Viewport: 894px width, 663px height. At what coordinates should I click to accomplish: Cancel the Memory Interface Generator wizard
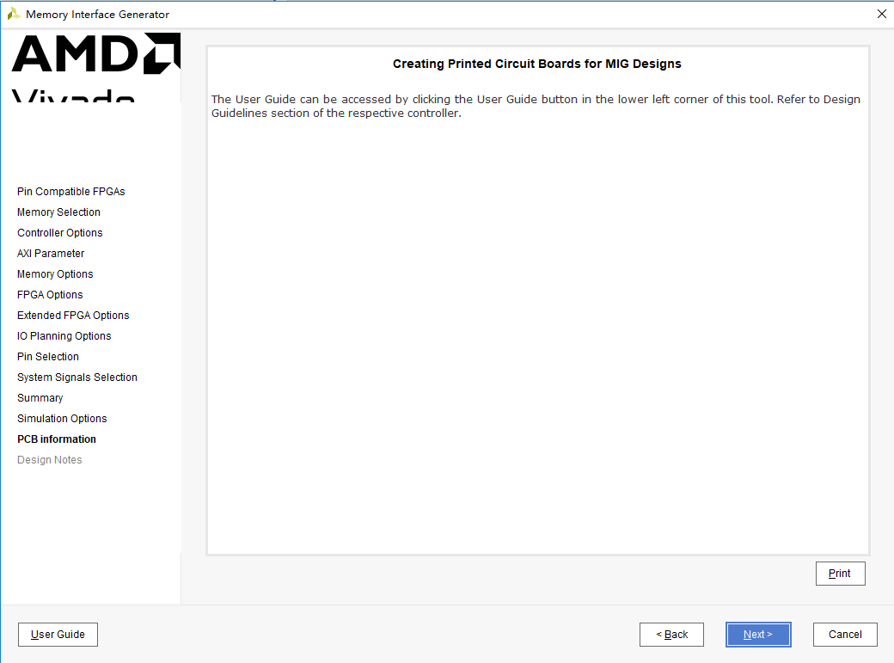(845, 635)
